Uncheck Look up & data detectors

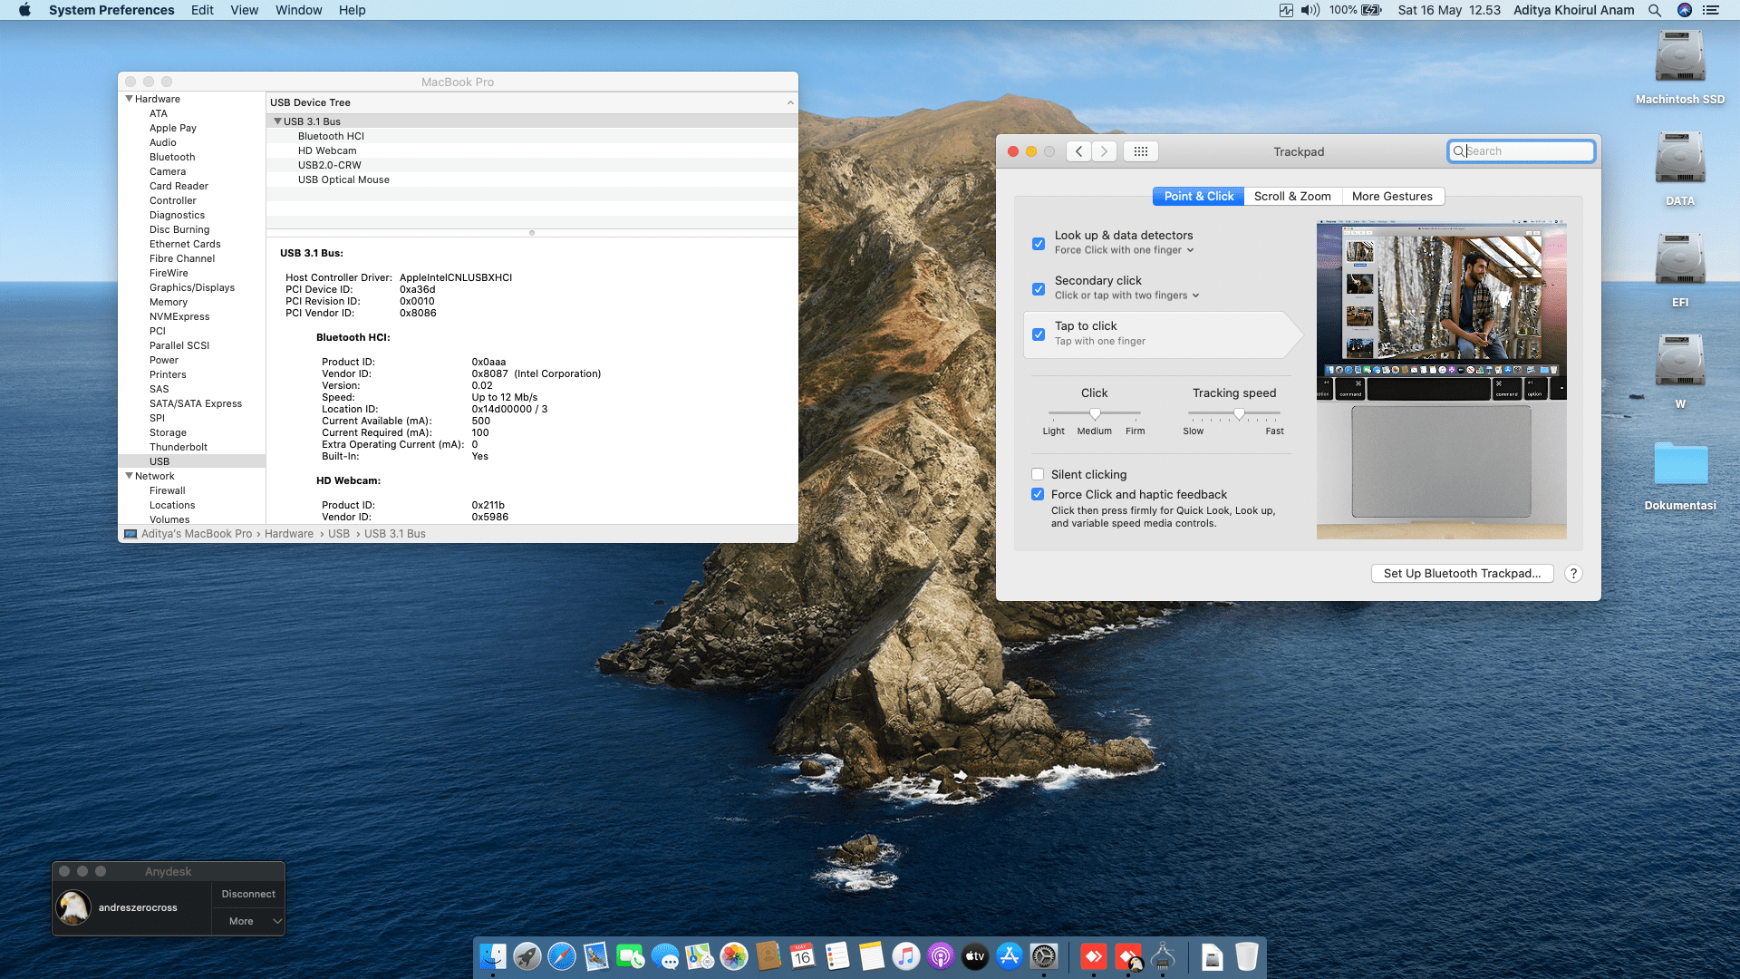pyautogui.click(x=1039, y=244)
